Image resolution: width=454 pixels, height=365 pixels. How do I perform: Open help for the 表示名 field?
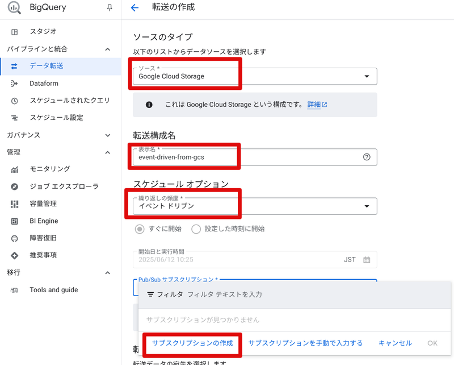(367, 157)
